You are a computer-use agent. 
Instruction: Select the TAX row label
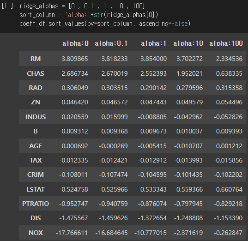pyautogui.click(x=36, y=160)
